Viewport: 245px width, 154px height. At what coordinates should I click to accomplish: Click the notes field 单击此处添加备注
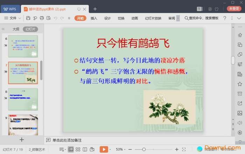pos(67,140)
